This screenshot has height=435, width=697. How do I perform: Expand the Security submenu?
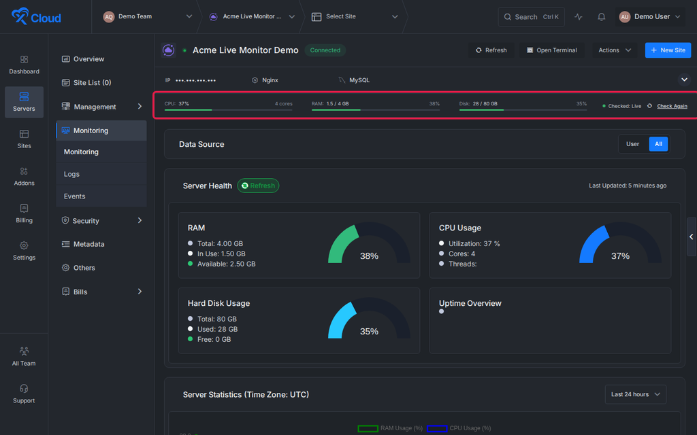pos(101,221)
